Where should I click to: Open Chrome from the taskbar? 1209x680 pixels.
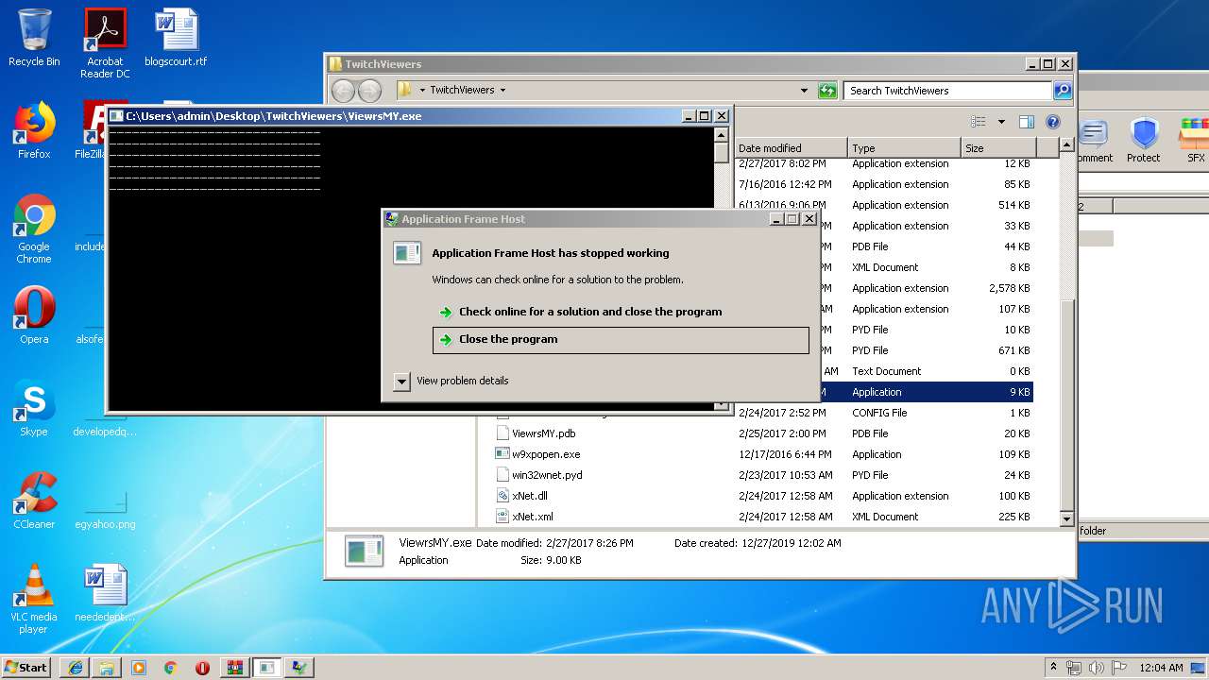170,668
